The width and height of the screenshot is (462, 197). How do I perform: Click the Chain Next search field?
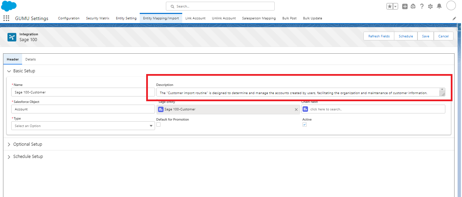(x=373, y=109)
